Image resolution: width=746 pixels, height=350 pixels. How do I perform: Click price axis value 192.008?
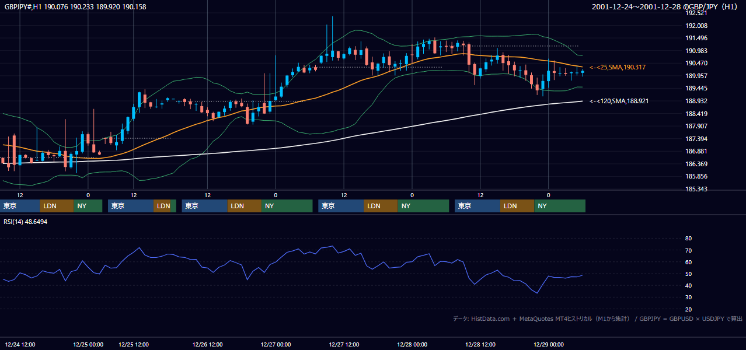tap(696, 26)
